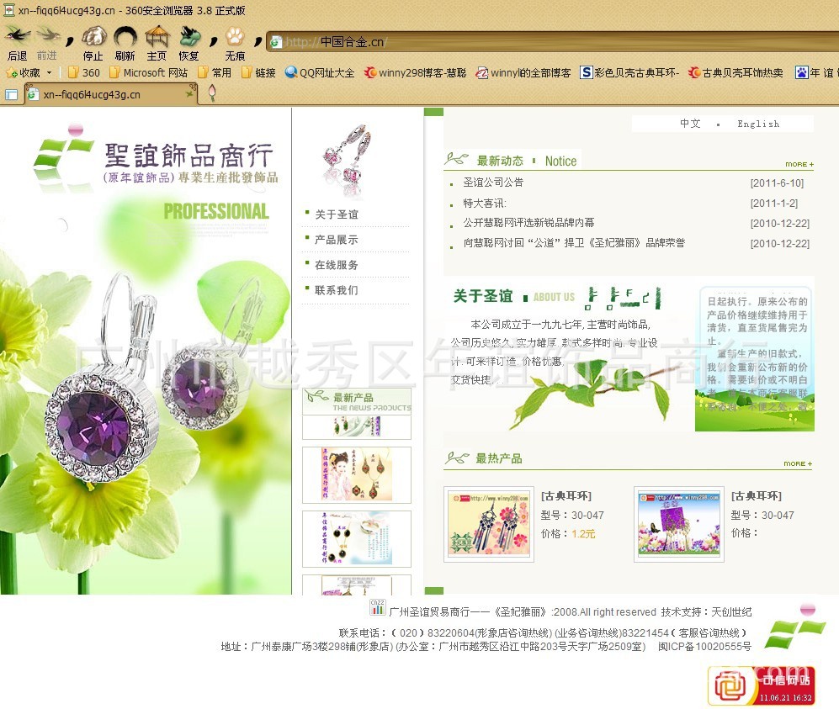
Task: Open the 常用 bookmarks folder
Action: (x=215, y=73)
